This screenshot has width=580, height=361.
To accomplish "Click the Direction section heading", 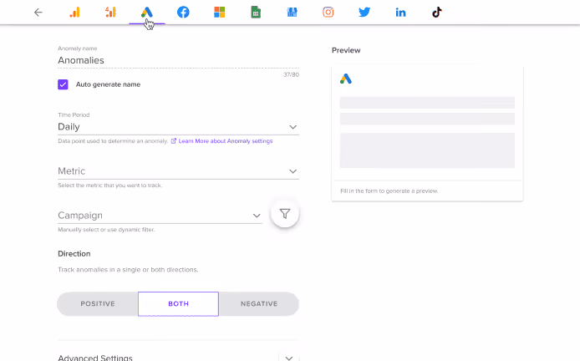I will (x=74, y=254).
